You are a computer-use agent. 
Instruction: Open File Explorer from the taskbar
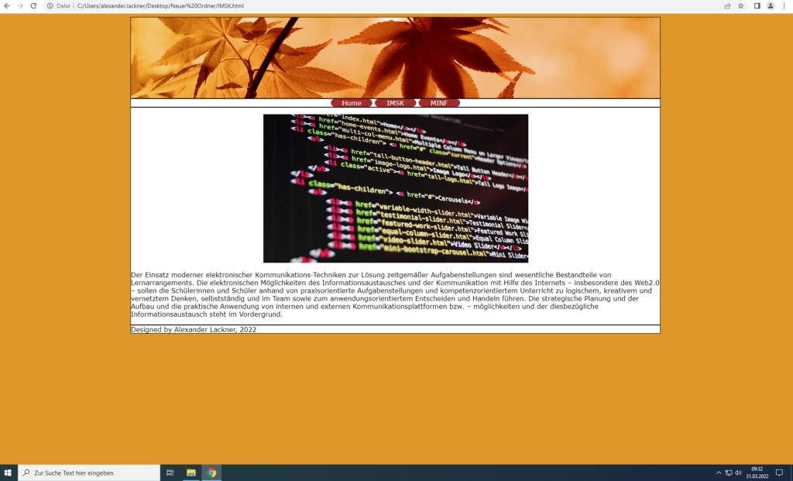[191, 472]
